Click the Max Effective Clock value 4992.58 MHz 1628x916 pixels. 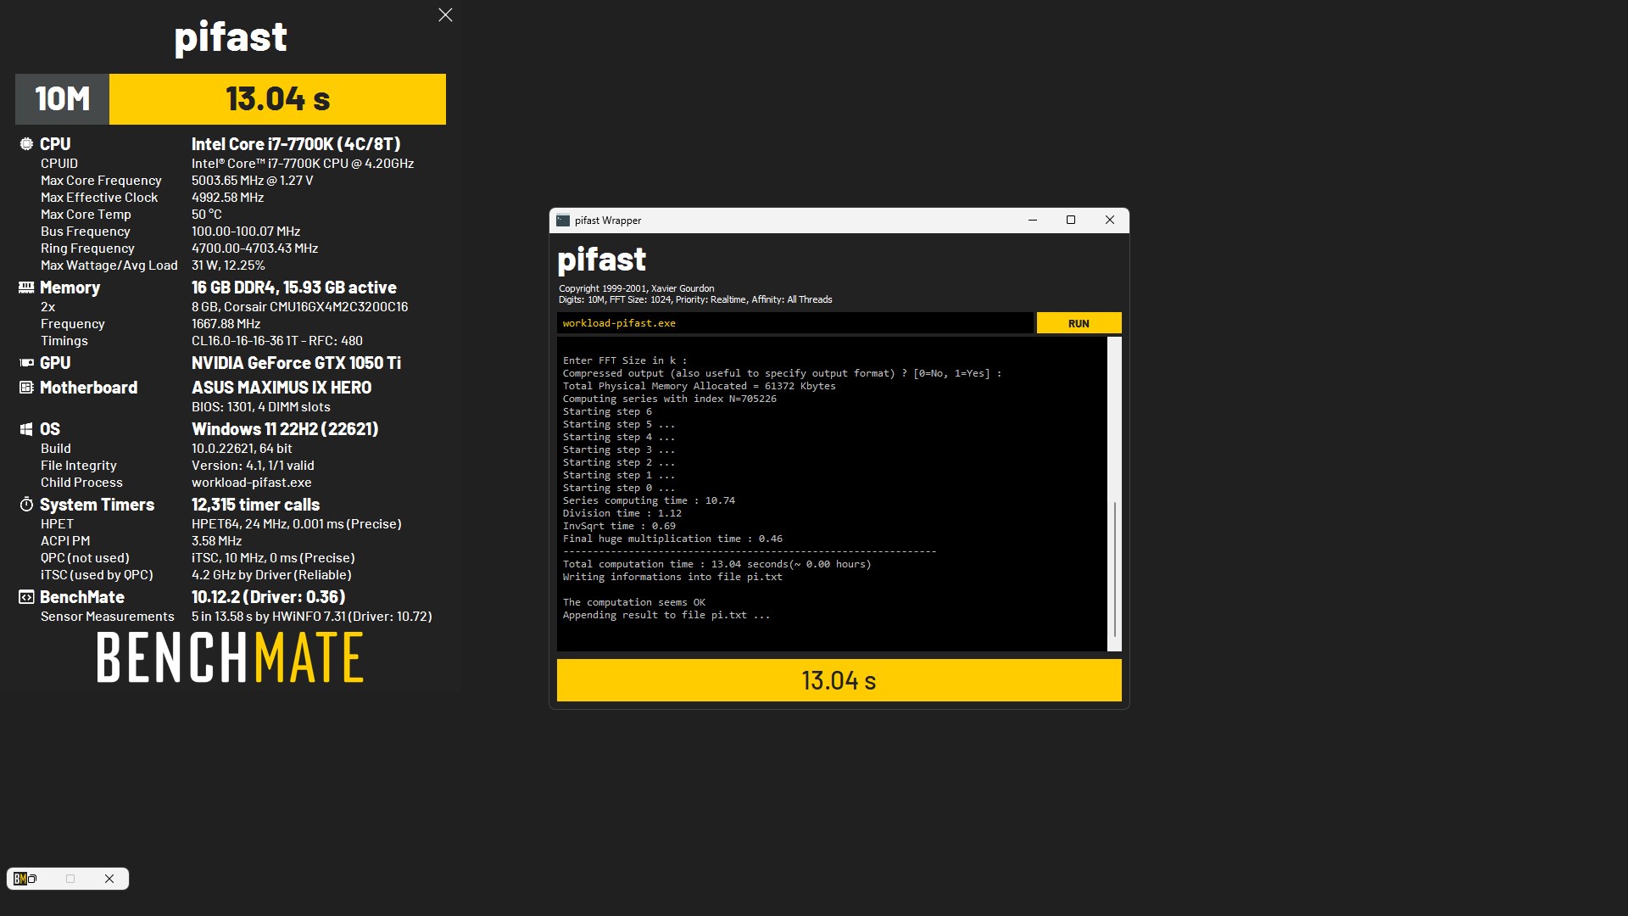[227, 198]
